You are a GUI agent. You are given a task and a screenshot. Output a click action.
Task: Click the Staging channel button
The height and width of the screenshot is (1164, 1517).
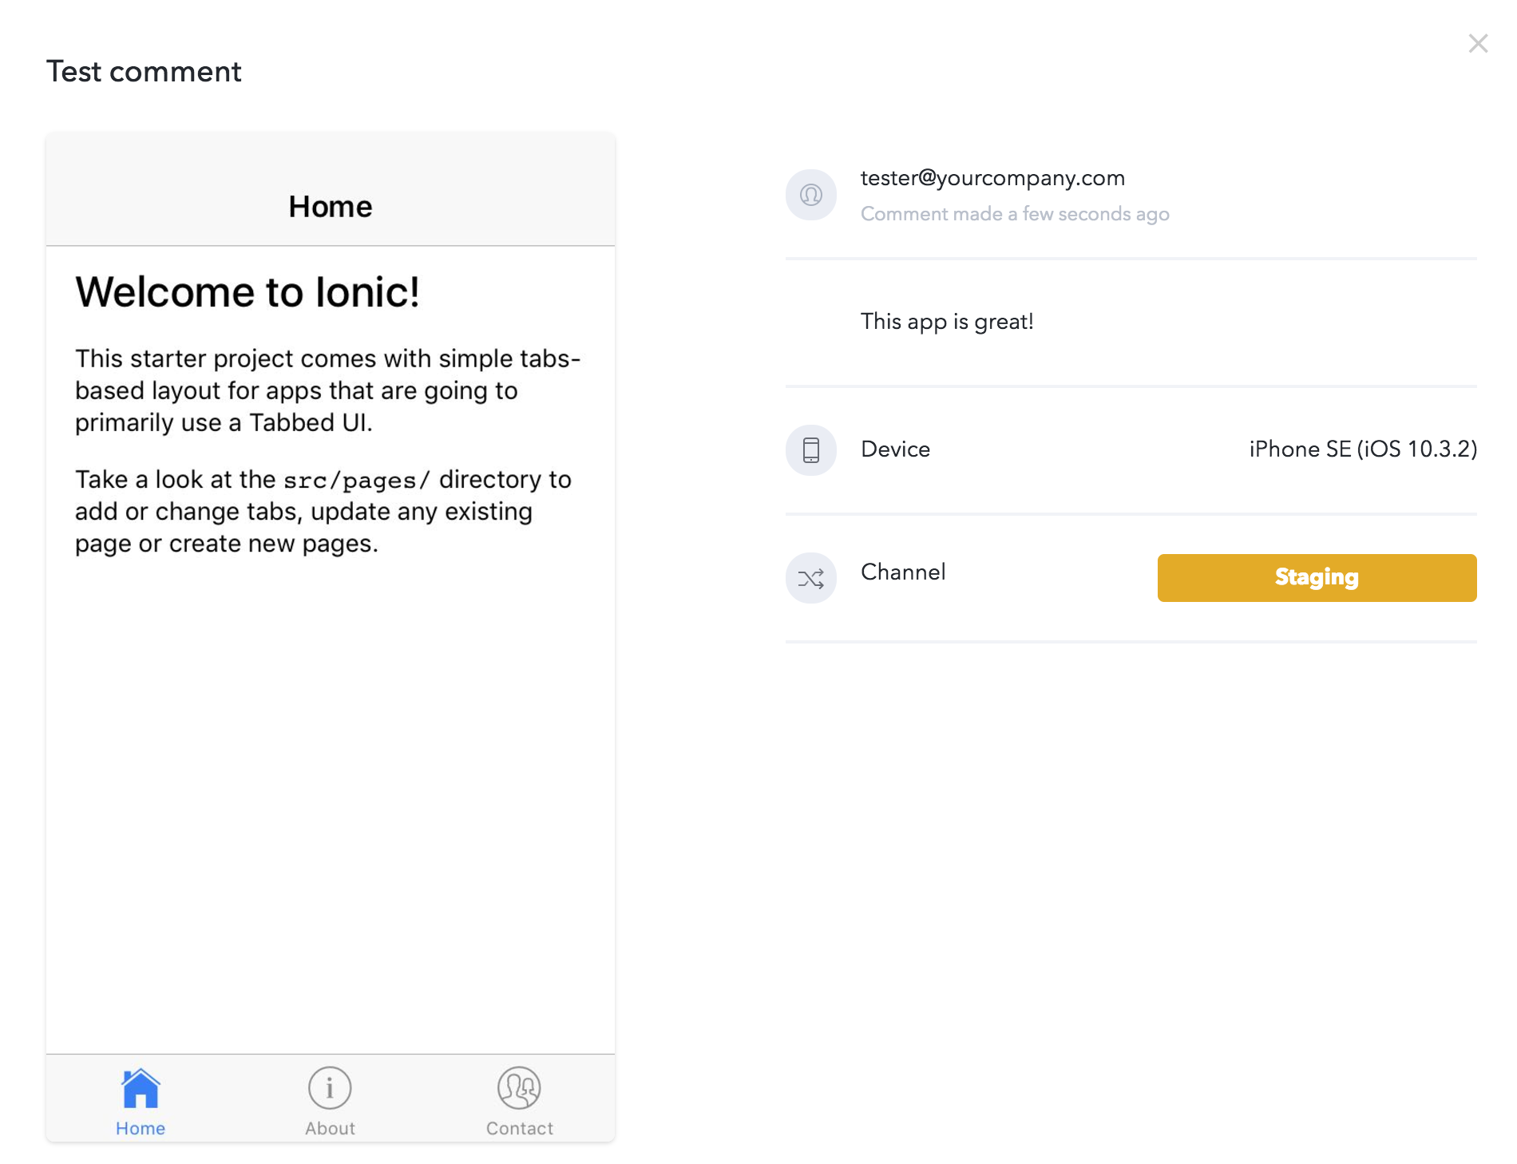pos(1317,578)
